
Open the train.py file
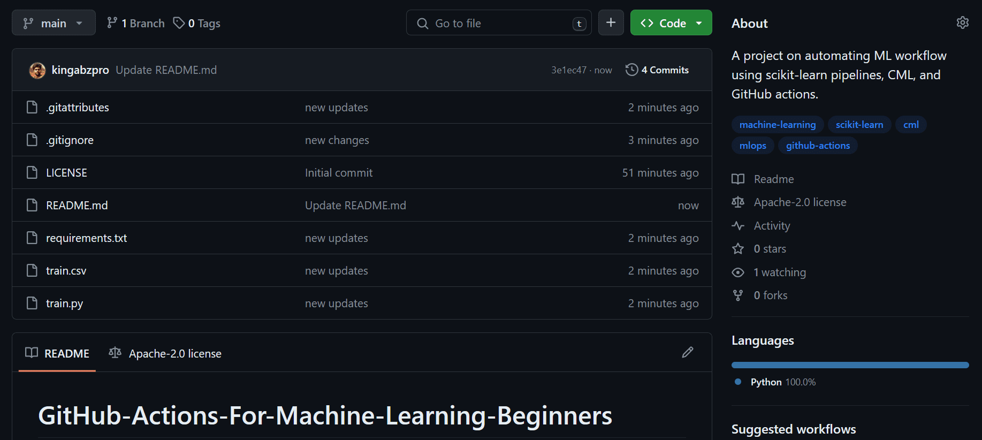point(65,304)
